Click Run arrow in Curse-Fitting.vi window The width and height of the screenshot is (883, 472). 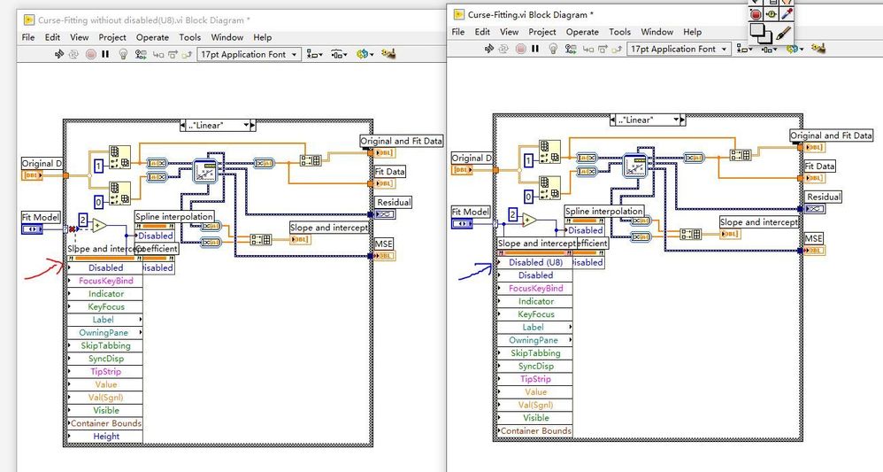[488, 49]
